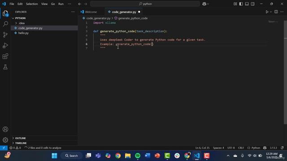This screenshot has height=161, width=287.
Task: Open remote window indicator in status bar
Action: (x=4, y=148)
